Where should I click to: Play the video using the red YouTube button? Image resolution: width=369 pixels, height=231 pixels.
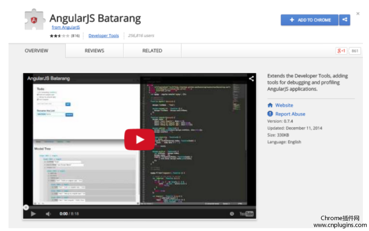point(139,139)
